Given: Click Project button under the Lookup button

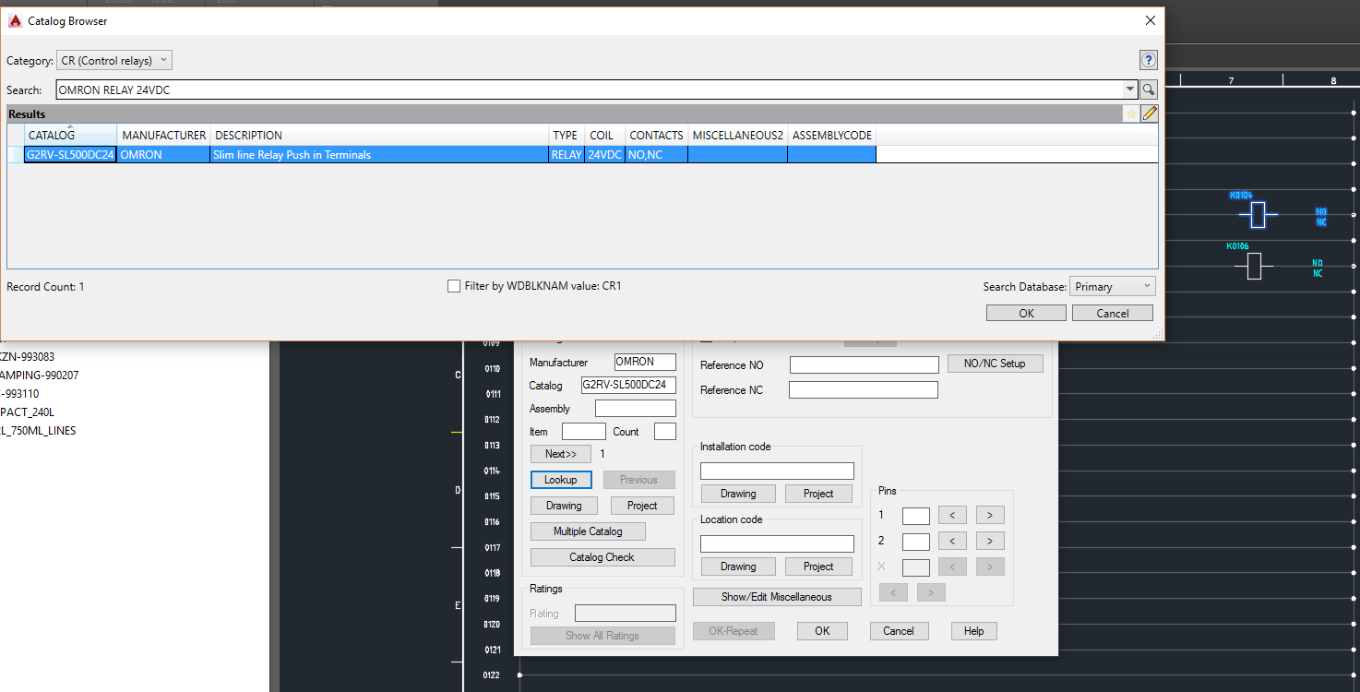Looking at the screenshot, I should tap(642, 506).
